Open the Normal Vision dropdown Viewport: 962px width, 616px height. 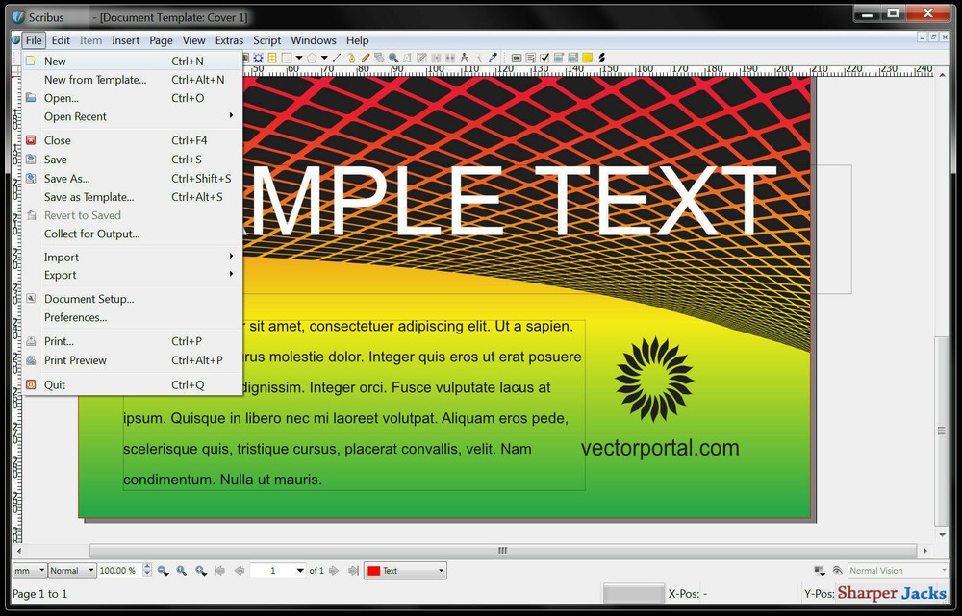click(898, 570)
